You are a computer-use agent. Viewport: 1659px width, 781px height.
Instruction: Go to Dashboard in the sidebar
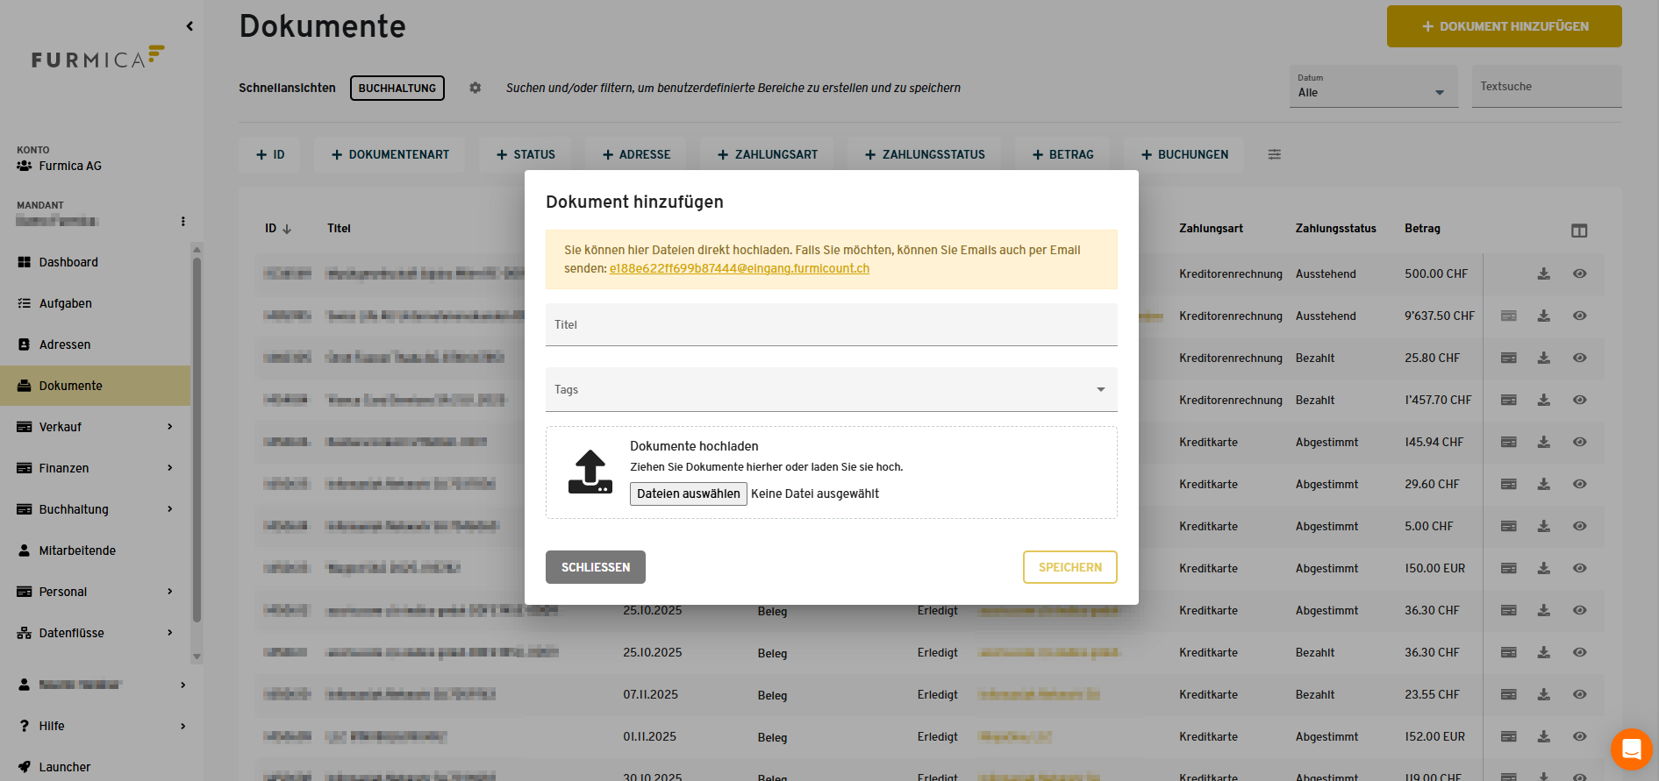(68, 262)
